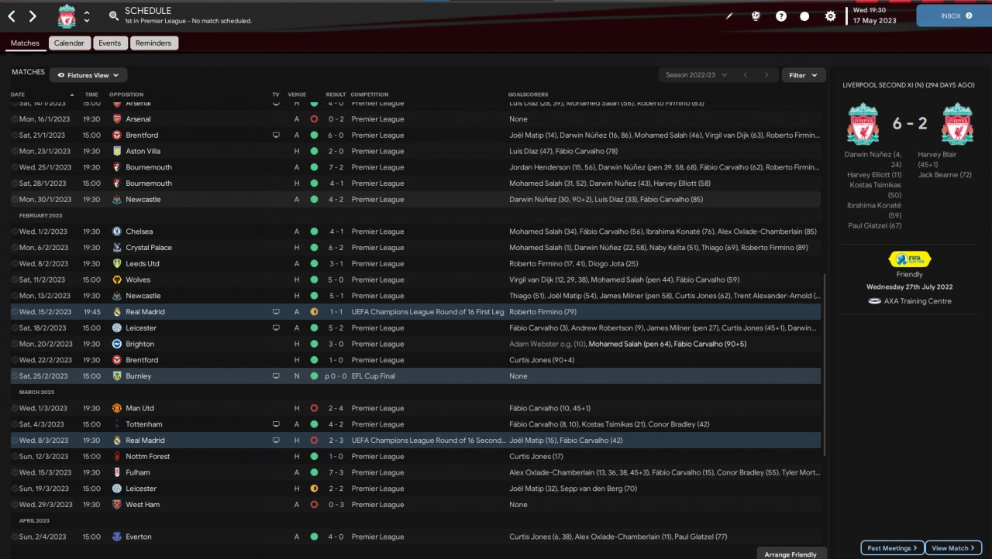Open the Fixtures View dropdown

pyautogui.click(x=88, y=75)
